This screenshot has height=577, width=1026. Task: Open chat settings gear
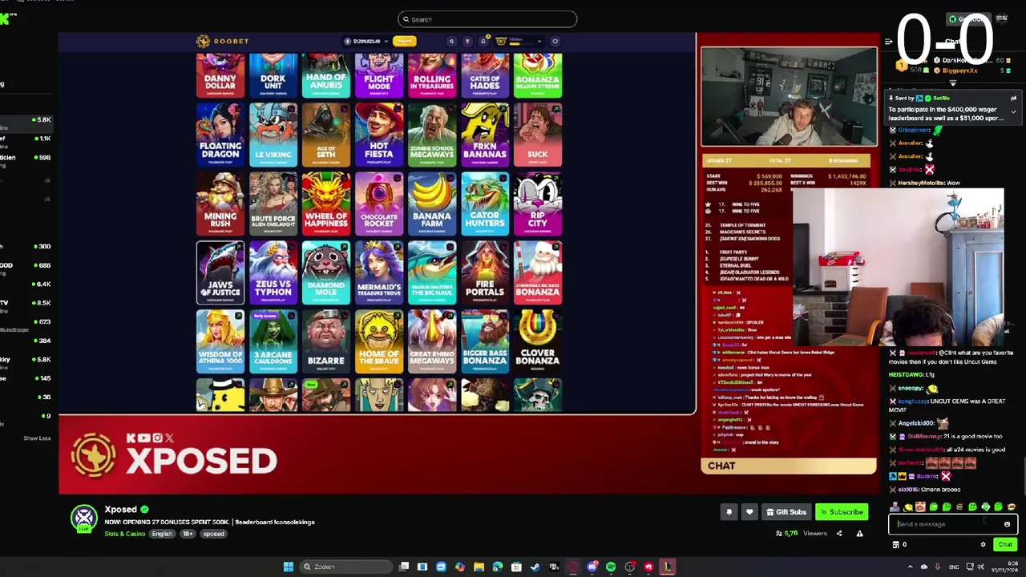pyautogui.click(x=983, y=545)
